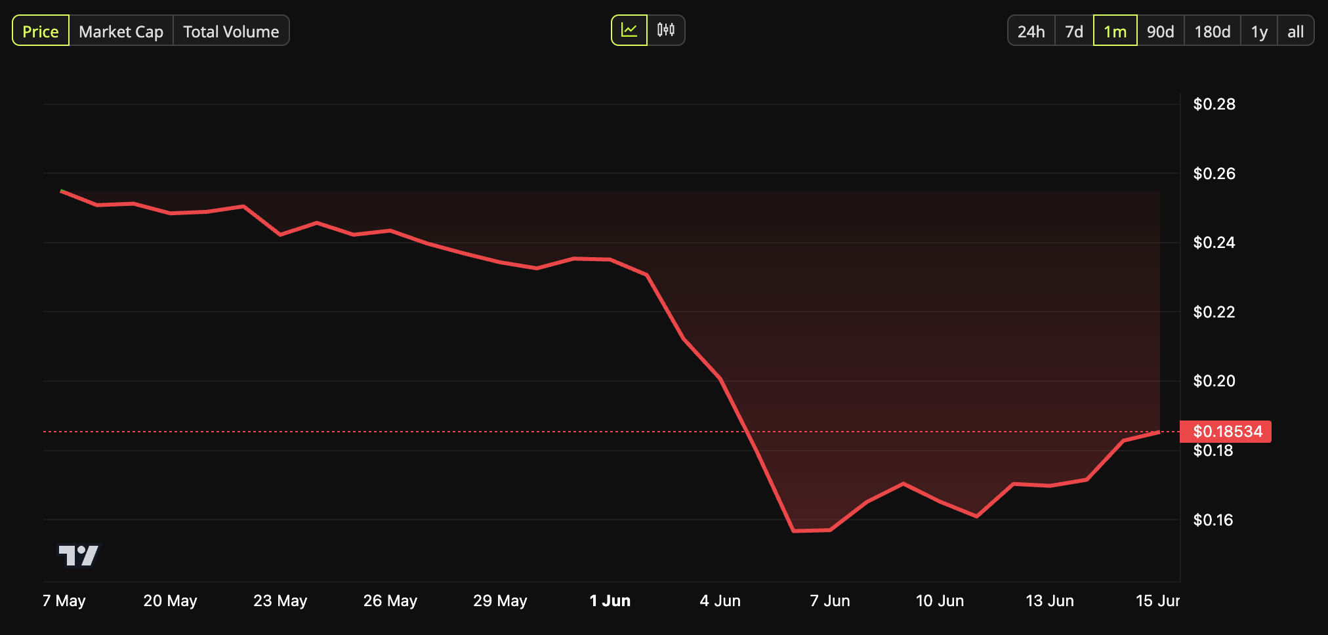Screen dimensions: 1328x635
Task: Click the 10 Jun date label
Action: coord(940,601)
